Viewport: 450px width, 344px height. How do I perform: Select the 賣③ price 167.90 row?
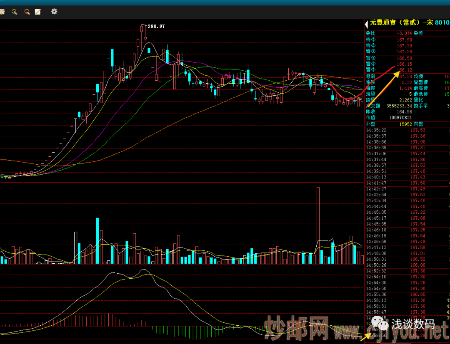404,40
